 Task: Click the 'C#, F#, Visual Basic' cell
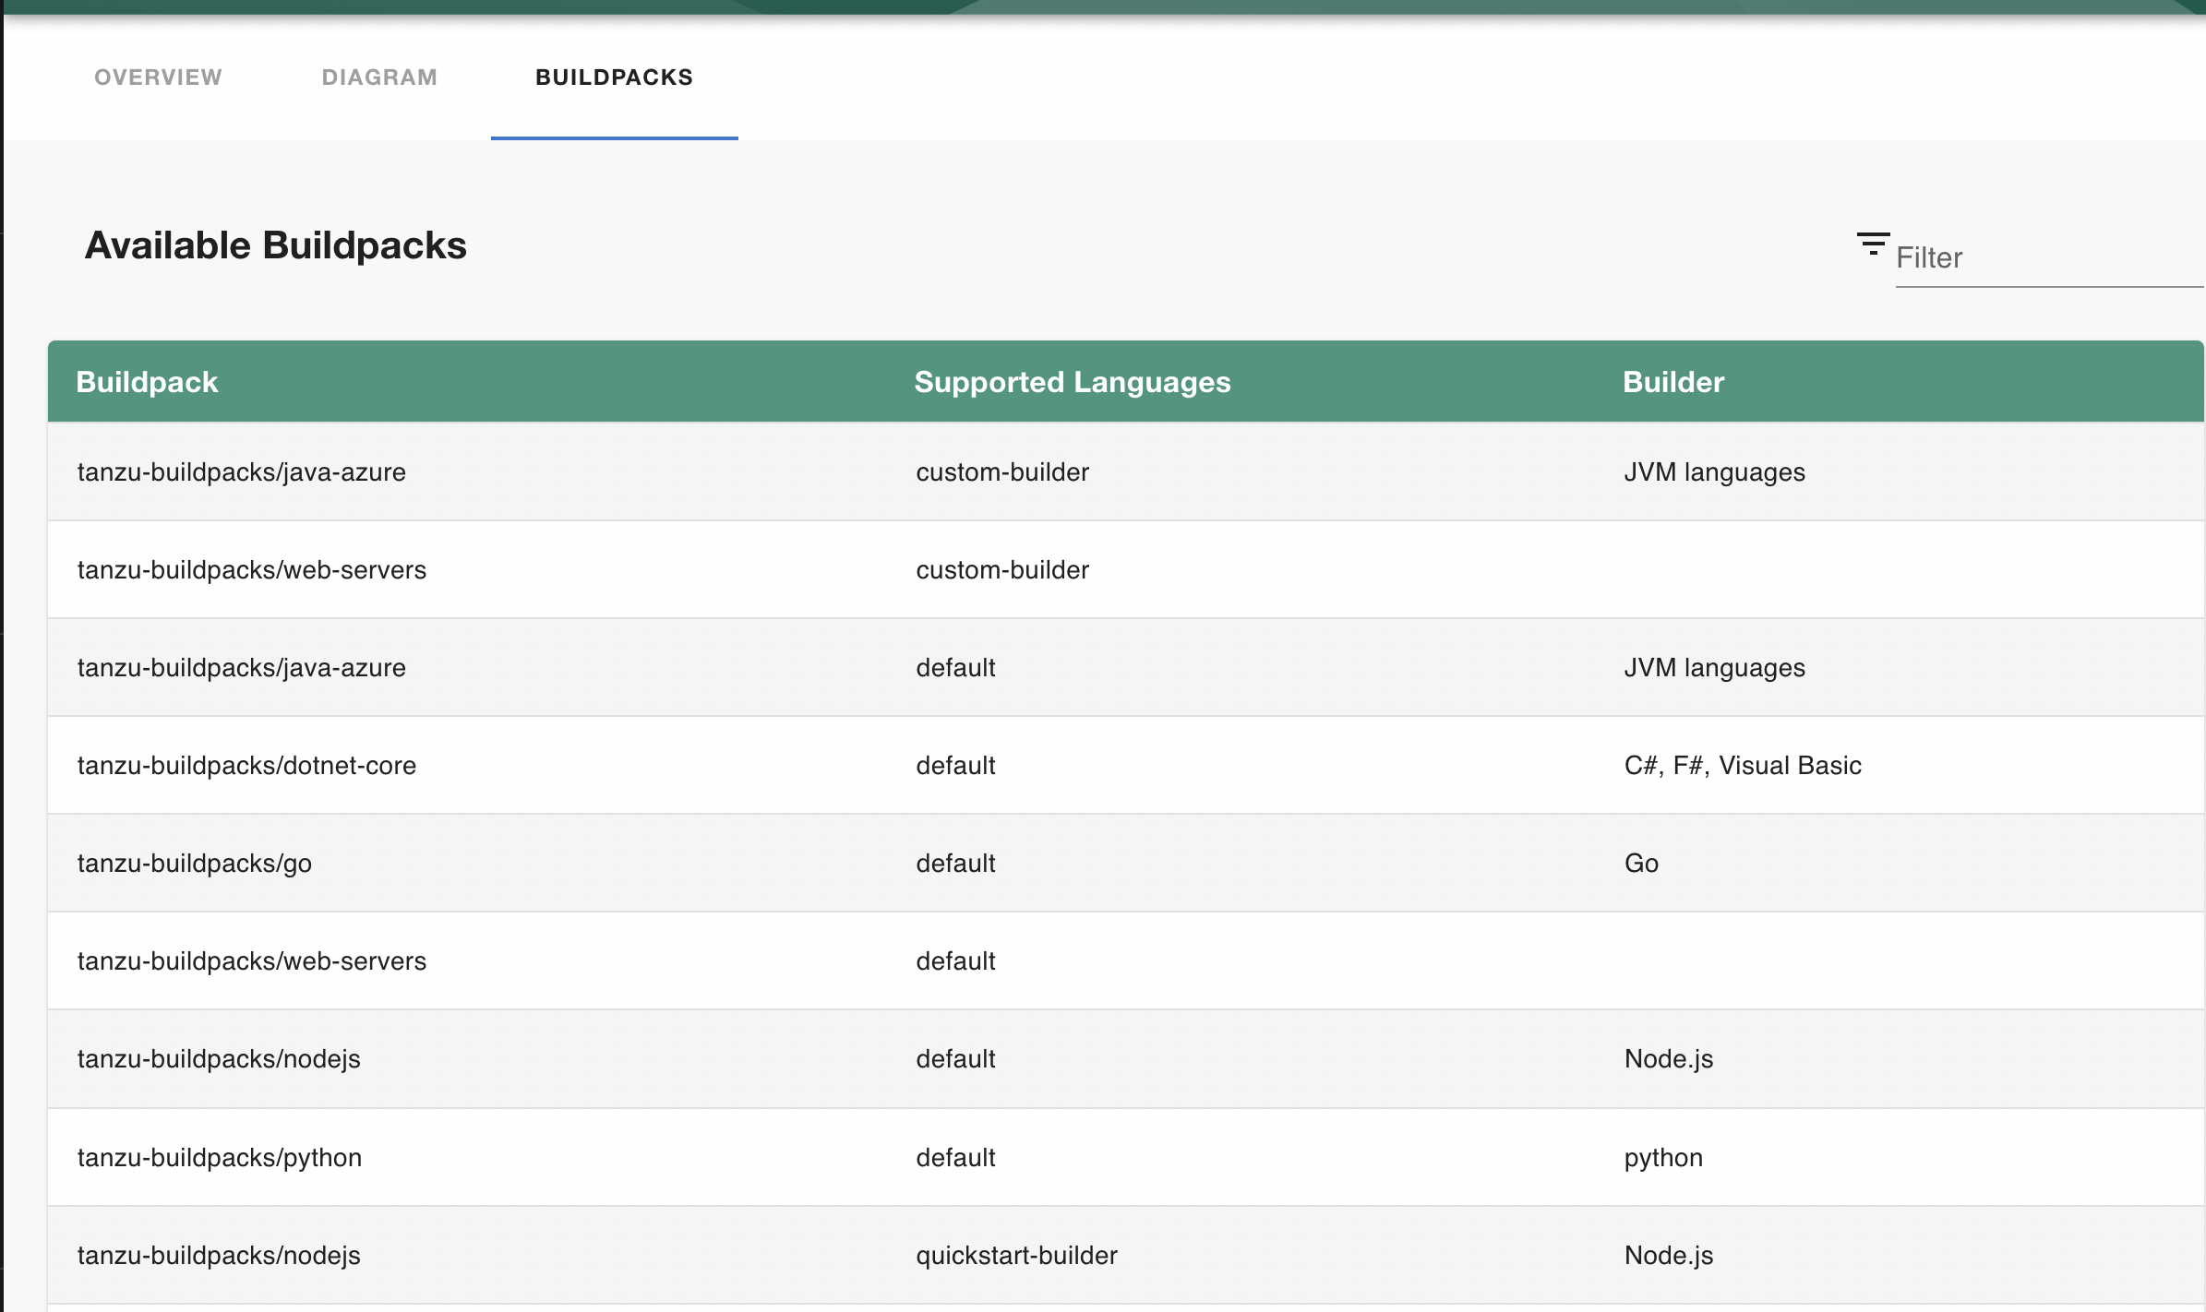(x=1743, y=766)
